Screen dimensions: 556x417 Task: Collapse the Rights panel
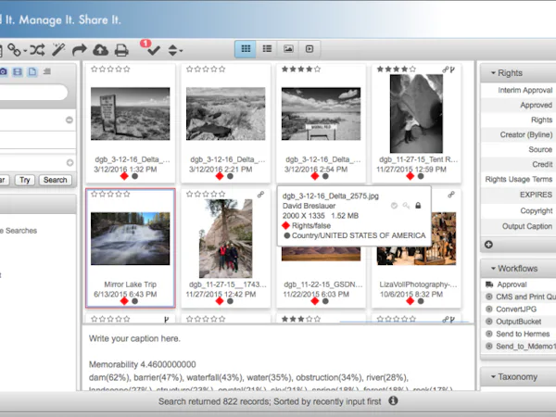(493, 72)
